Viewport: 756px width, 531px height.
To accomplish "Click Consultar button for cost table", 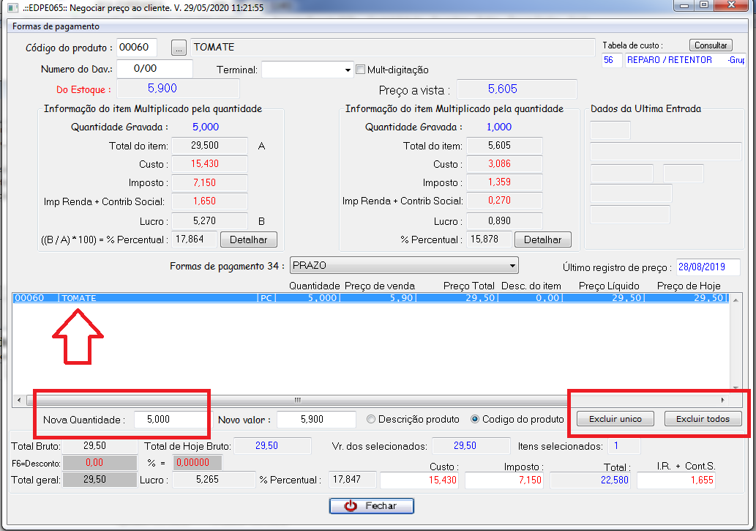I will 710,45.
